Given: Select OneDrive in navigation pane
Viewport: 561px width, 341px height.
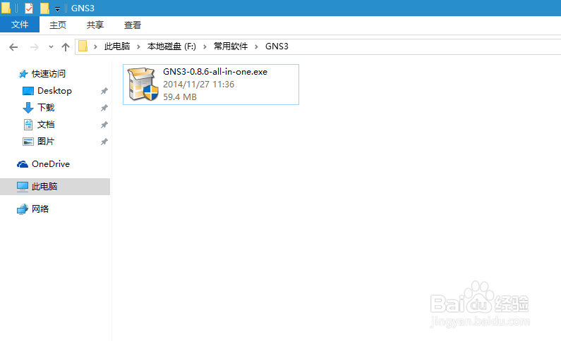Looking at the screenshot, I should click(x=51, y=164).
